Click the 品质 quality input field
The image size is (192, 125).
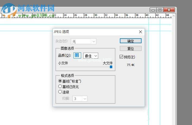coord(77,55)
